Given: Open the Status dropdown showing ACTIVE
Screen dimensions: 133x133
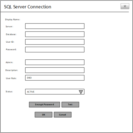Looking at the screenshot, I should click(x=55, y=92).
